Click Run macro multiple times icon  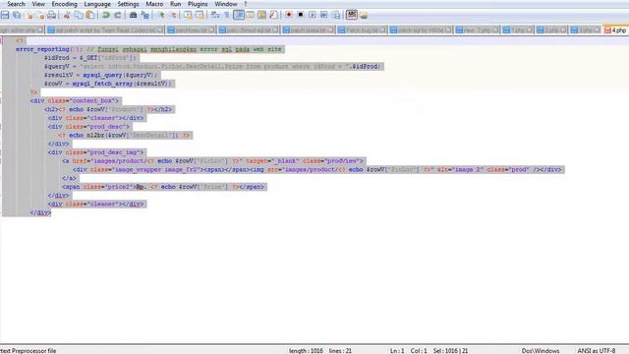(x=323, y=16)
